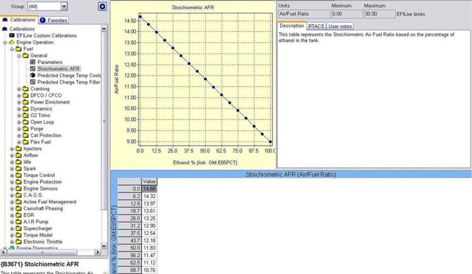472x274 pixels.
Task: Click the Torque Control folder icon
Action: pyautogui.click(x=19, y=175)
